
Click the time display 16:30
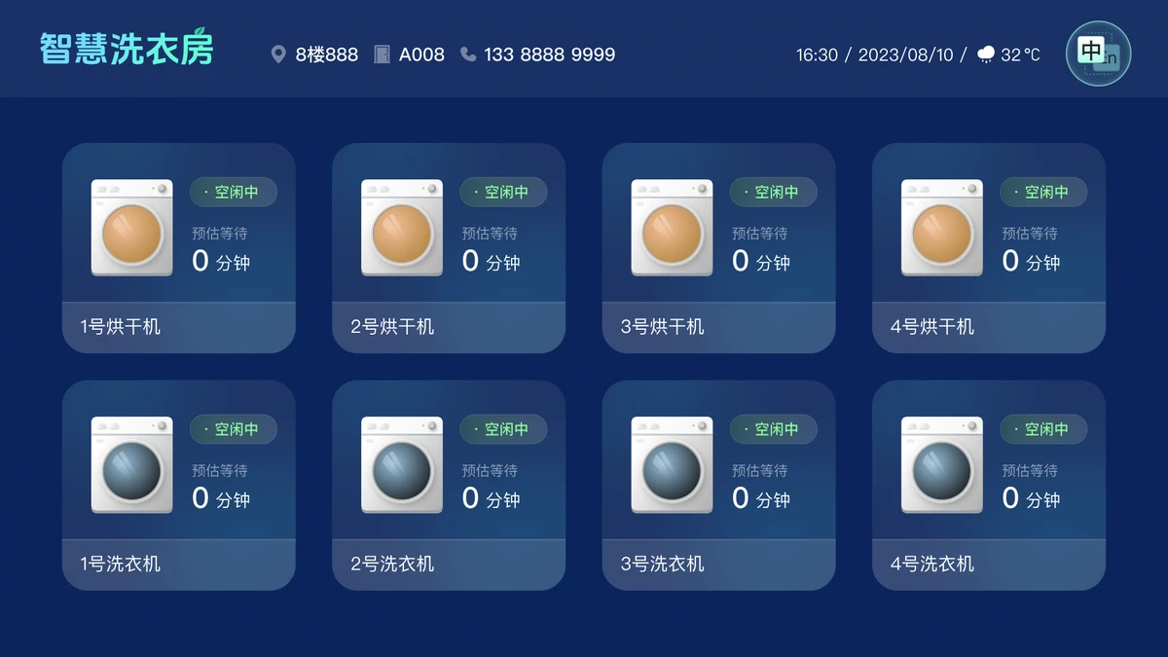816,55
